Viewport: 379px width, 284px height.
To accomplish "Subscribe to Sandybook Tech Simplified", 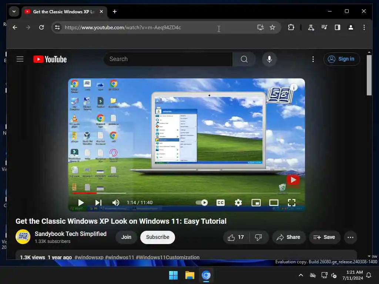I will (158, 237).
